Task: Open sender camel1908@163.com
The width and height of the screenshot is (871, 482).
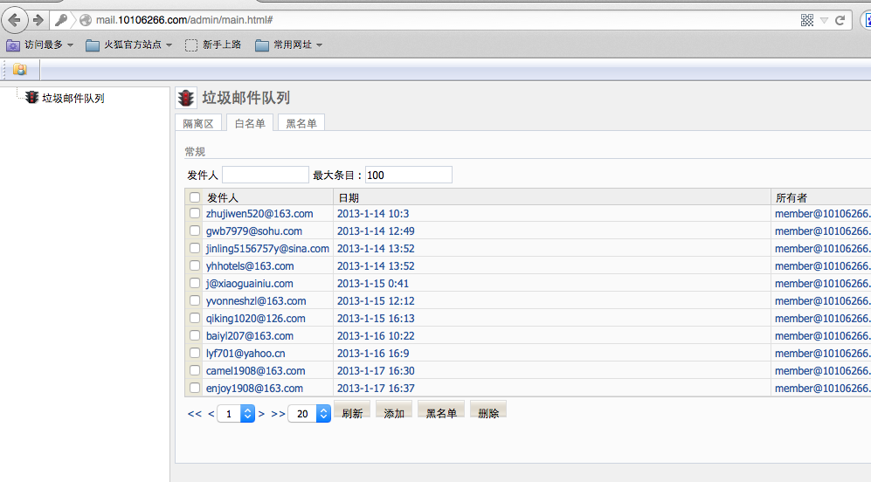Action: point(255,371)
